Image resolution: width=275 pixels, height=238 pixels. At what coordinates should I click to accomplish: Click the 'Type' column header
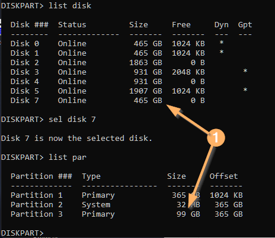(x=91, y=176)
